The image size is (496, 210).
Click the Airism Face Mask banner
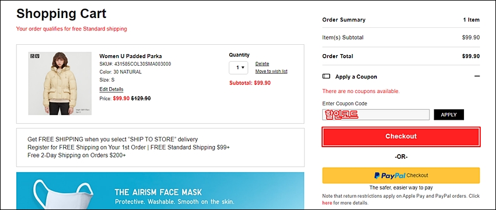click(160, 191)
